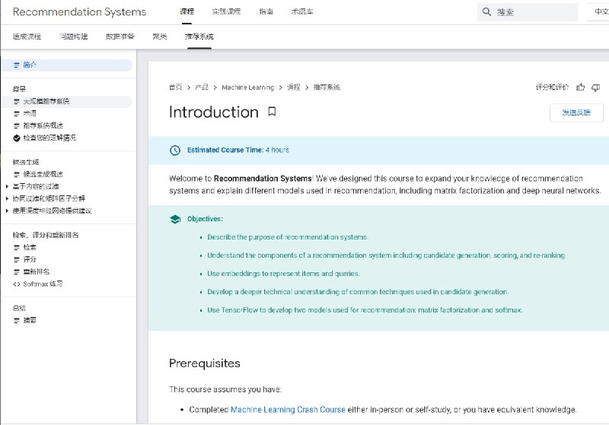Viewport: 609px width, 425px height.
Task: Click the bookmark icon beside Introduction
Action: 272,113
